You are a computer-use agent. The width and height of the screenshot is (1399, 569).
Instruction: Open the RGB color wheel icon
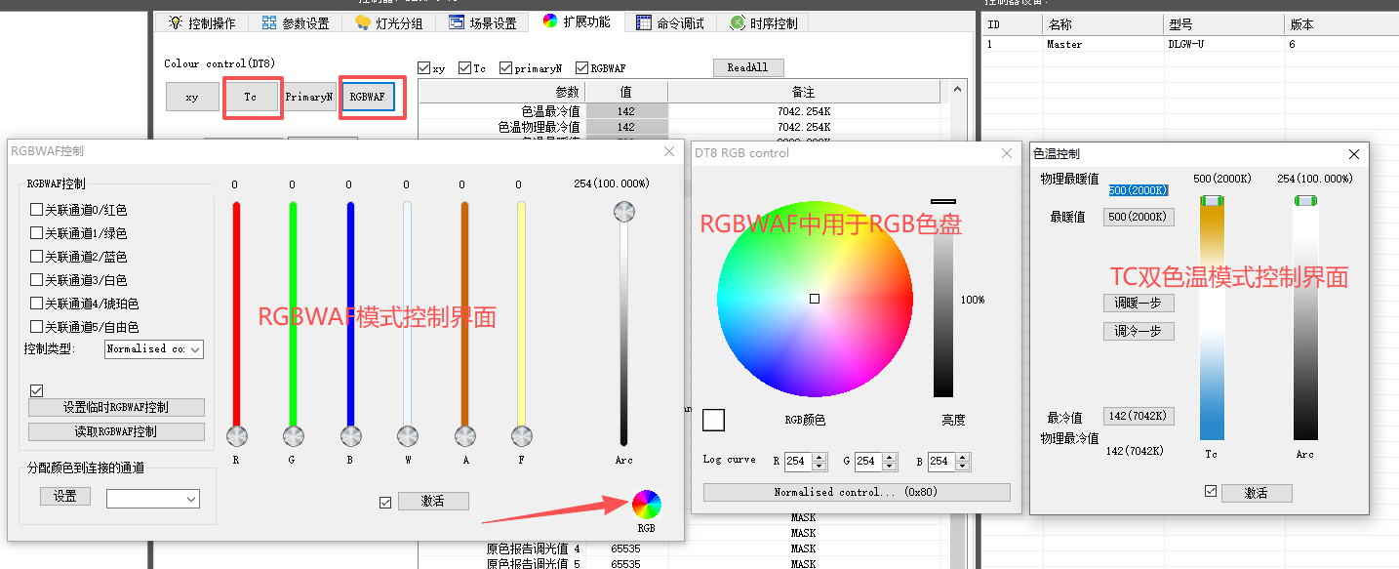tap(646, 504)
